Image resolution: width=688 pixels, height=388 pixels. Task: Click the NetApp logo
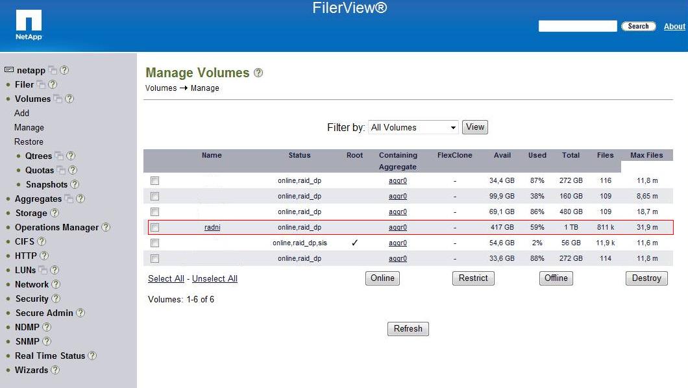coord(29,25)
